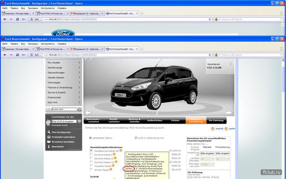Rotate car view with right arrow

(x=229, y=112)
